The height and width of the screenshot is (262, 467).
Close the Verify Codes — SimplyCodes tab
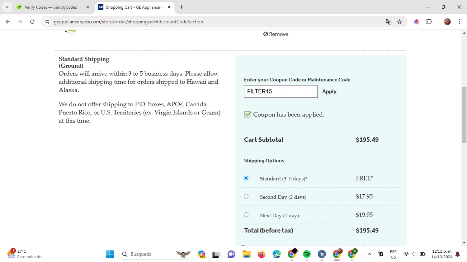tap(87, 7)
